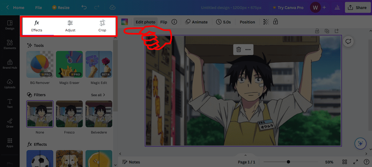Click the zoom slider handle

[288, 162]
